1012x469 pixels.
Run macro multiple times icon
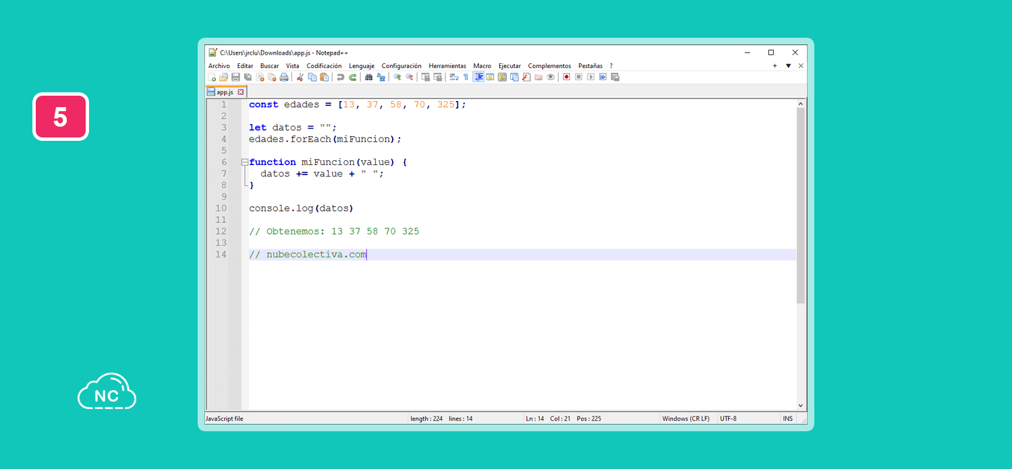[x=602, y=77]
